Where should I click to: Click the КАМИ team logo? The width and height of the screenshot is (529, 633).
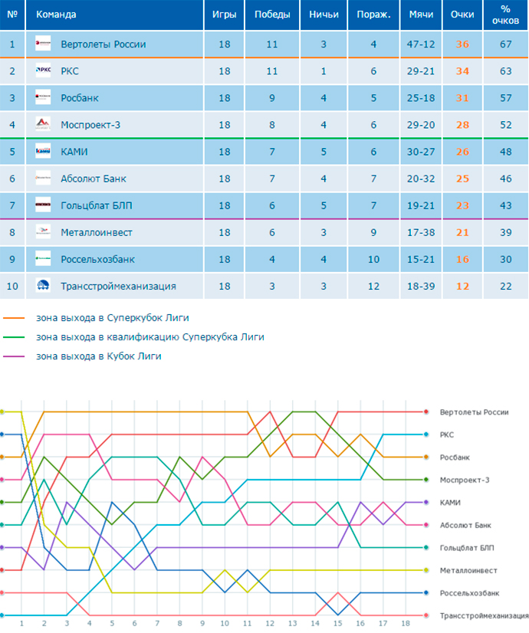coord(43,151)
